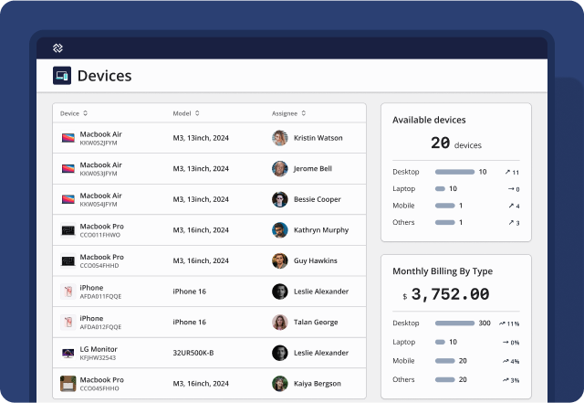The height and width of the screenshot is (403, 584).
Task: Click the first Macbook Air device icon
Action: coord(68,138)
